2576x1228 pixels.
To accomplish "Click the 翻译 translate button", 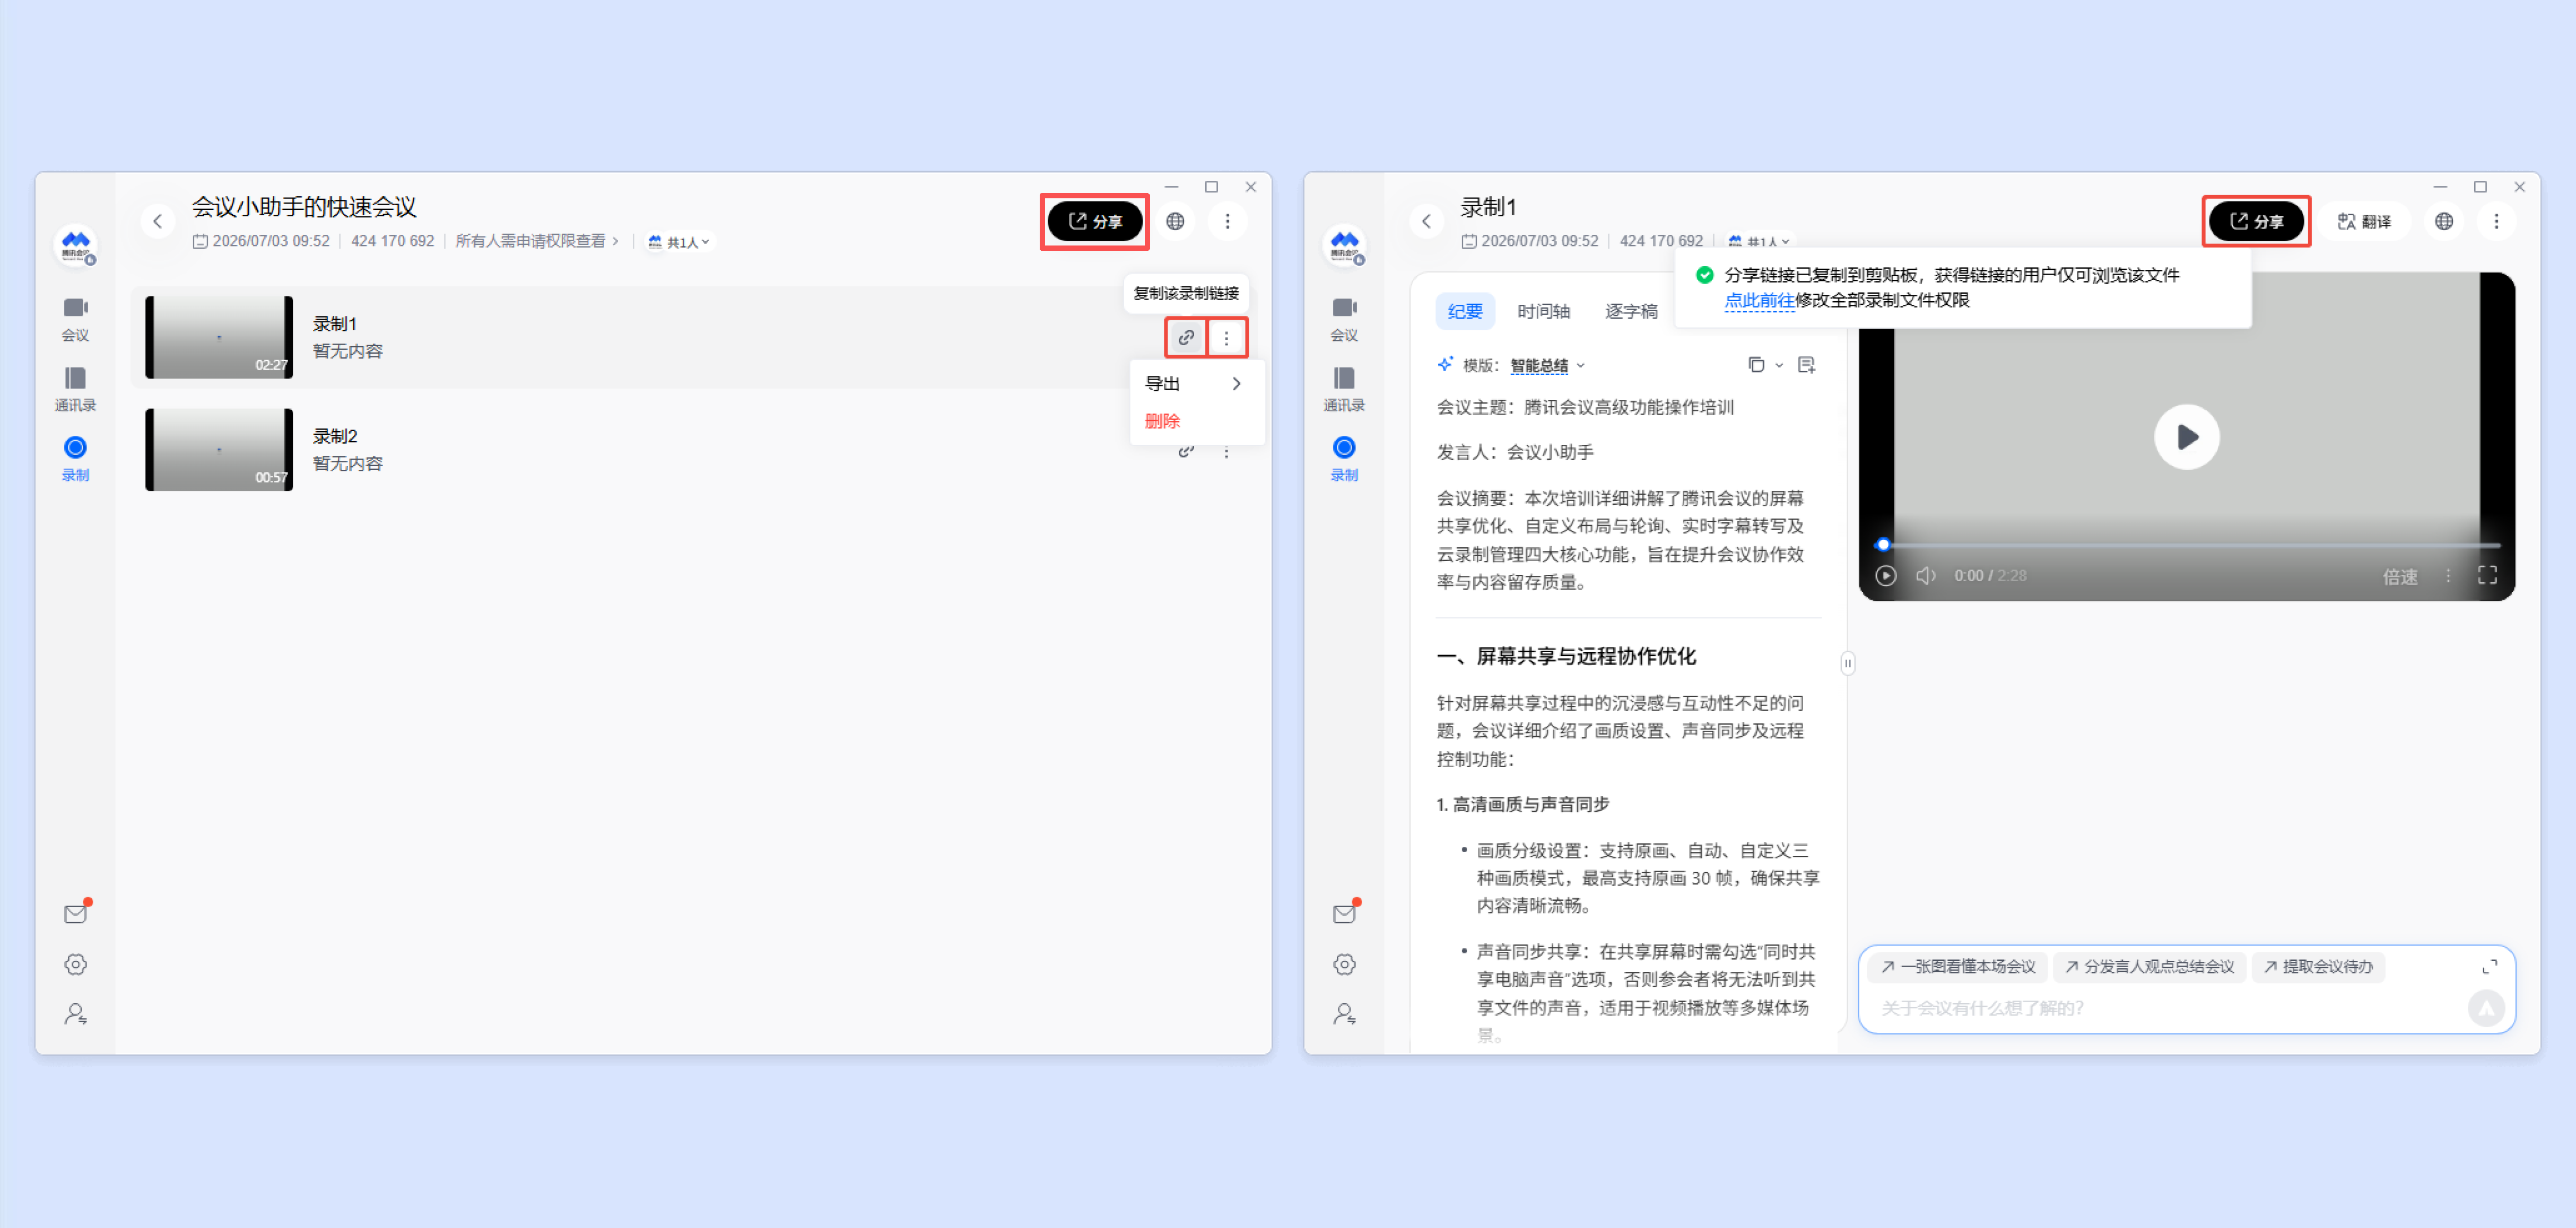I will pos(2365,221).
